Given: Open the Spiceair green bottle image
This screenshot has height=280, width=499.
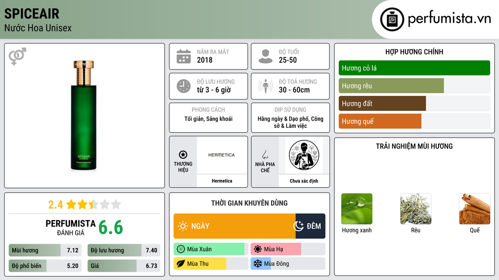Looking at the screenshot, I should [84, 116].
